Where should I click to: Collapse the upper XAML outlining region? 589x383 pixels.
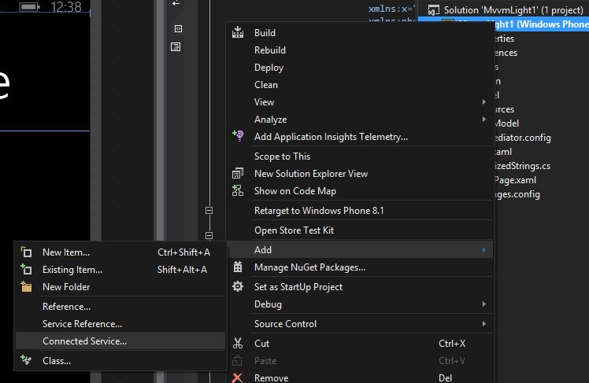(209, 211)
